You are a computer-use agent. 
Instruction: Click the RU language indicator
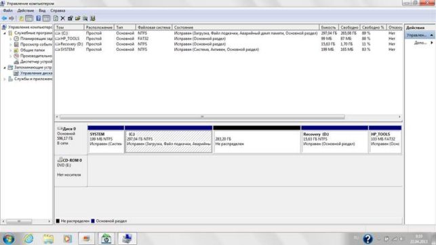356,238
